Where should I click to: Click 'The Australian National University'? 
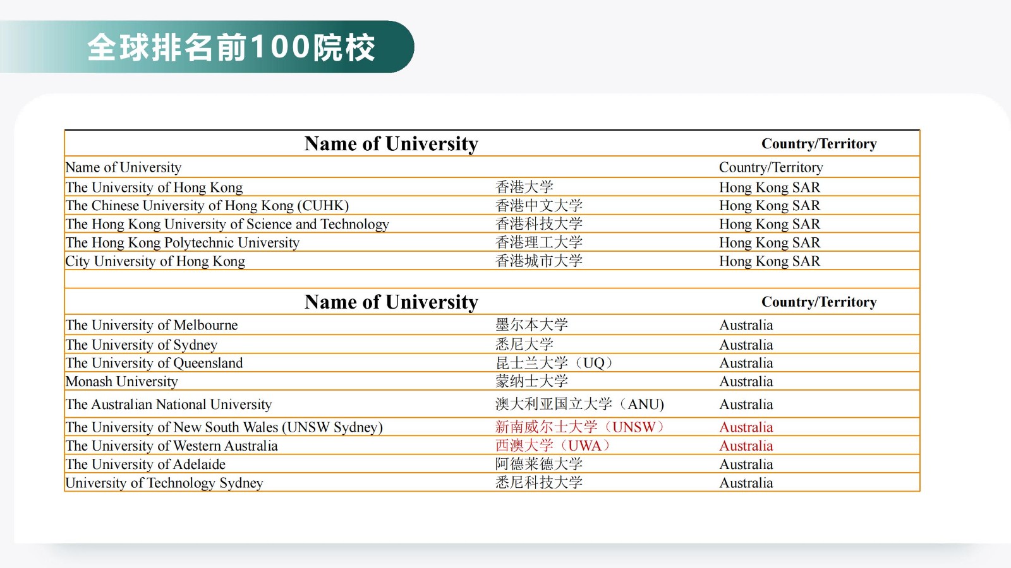coord(169,405)
